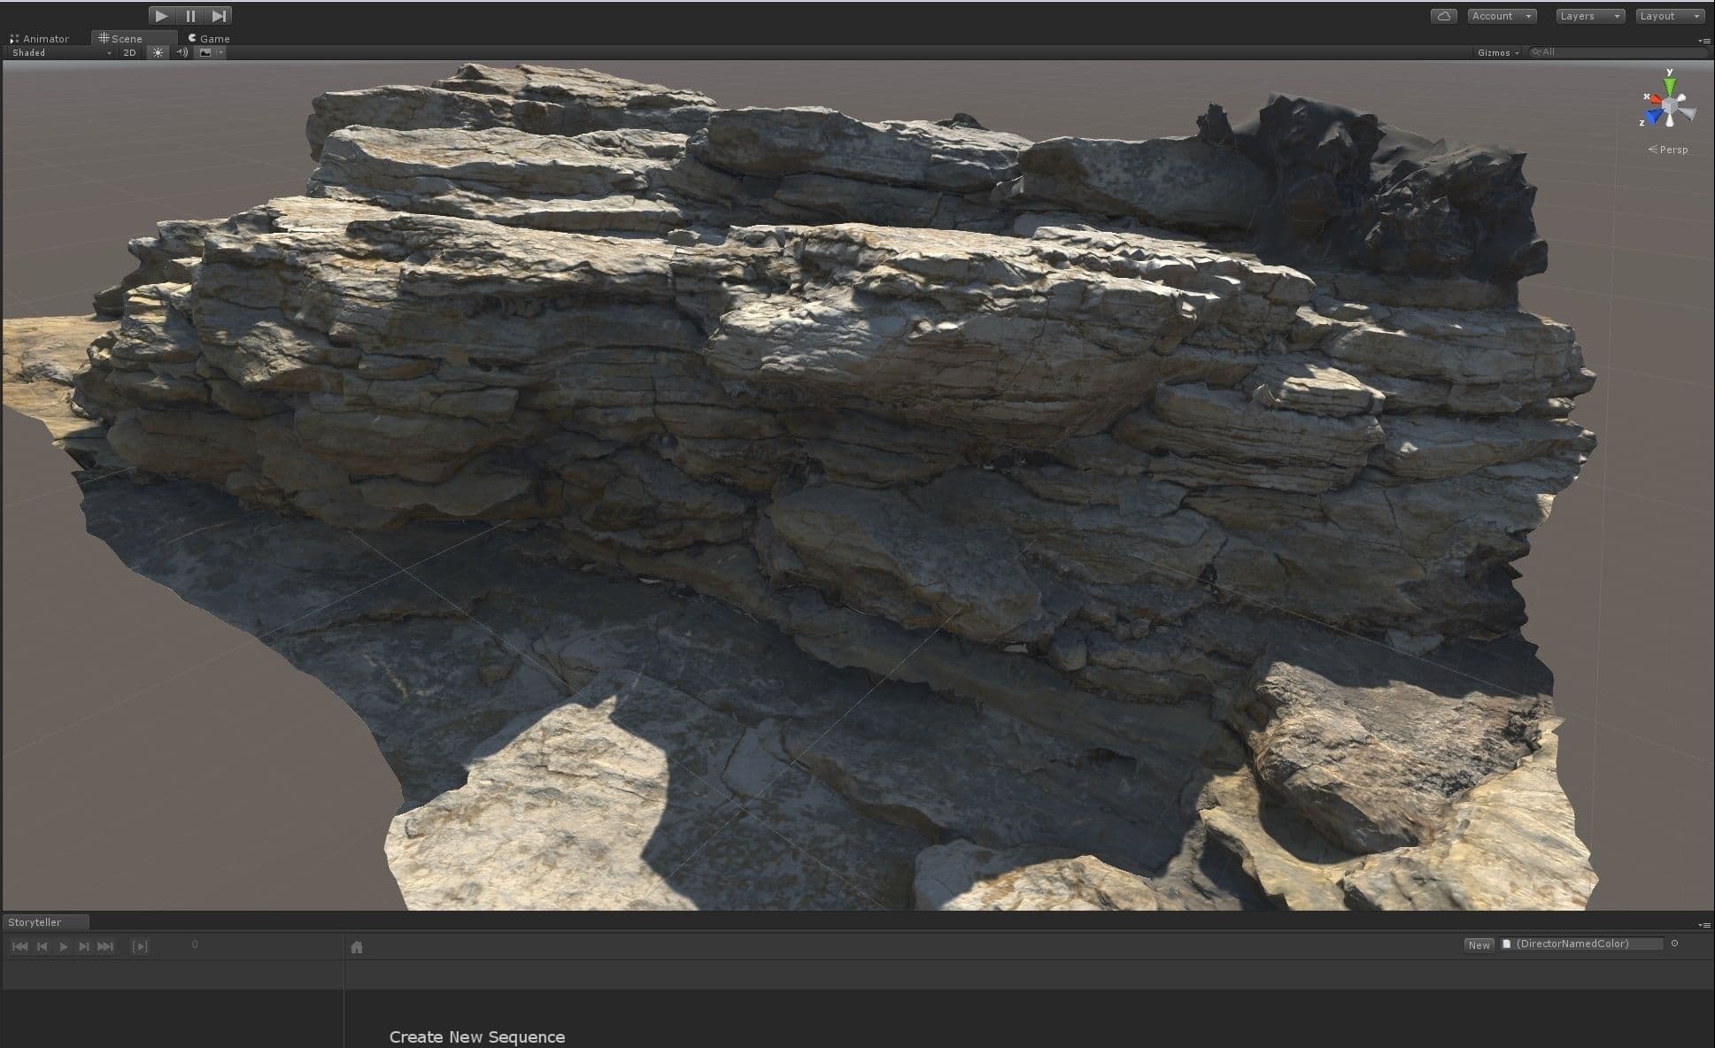Expand the Gizmos dropdown
Viewport: 1715px width, 1048px height.
pyautogui.click(x=1497, y=52)
